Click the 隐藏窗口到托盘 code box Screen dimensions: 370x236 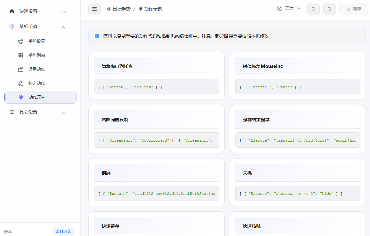point(156,87)
